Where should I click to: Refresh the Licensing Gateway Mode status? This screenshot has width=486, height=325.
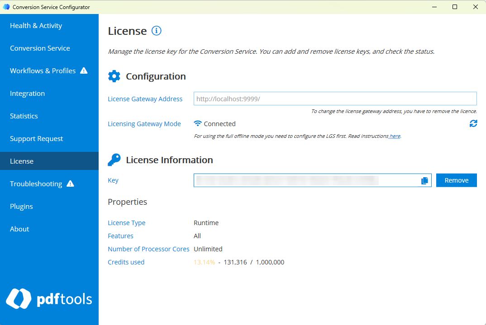(473, 123)
